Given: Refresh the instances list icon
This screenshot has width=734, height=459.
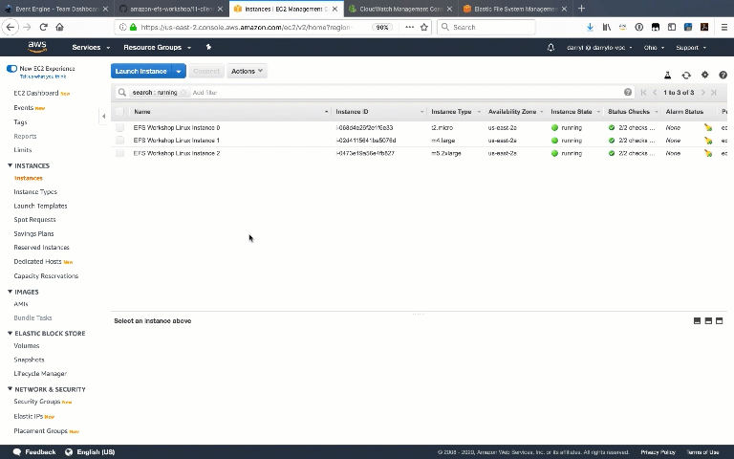Looking at the screenshot, I should [686, 75].
